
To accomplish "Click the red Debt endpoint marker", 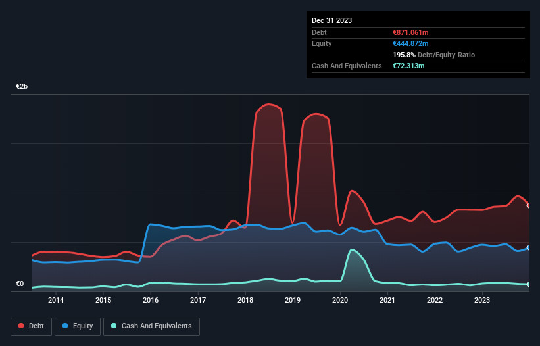I will (x=529, y=205).
